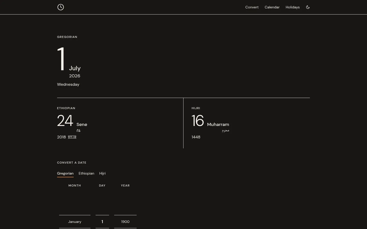This screenshot has height=229, width=367.
Task: Click the ETHIOPIAN section heading
Action: (x=66, y=108)
